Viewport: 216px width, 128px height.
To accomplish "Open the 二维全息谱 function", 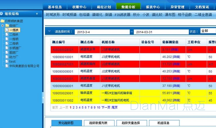I will tap(203, 15).
